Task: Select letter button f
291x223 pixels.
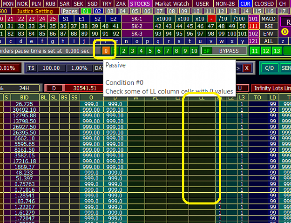Action: (x=42, y=41)
